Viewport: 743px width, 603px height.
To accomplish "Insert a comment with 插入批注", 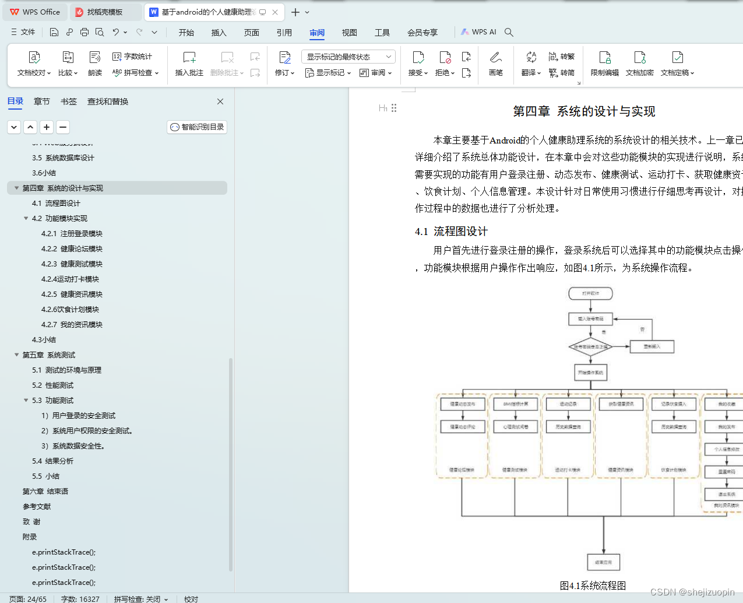I will click(188, 64).
